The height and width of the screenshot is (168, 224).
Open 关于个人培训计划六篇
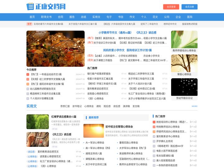(x=140, y=84)
